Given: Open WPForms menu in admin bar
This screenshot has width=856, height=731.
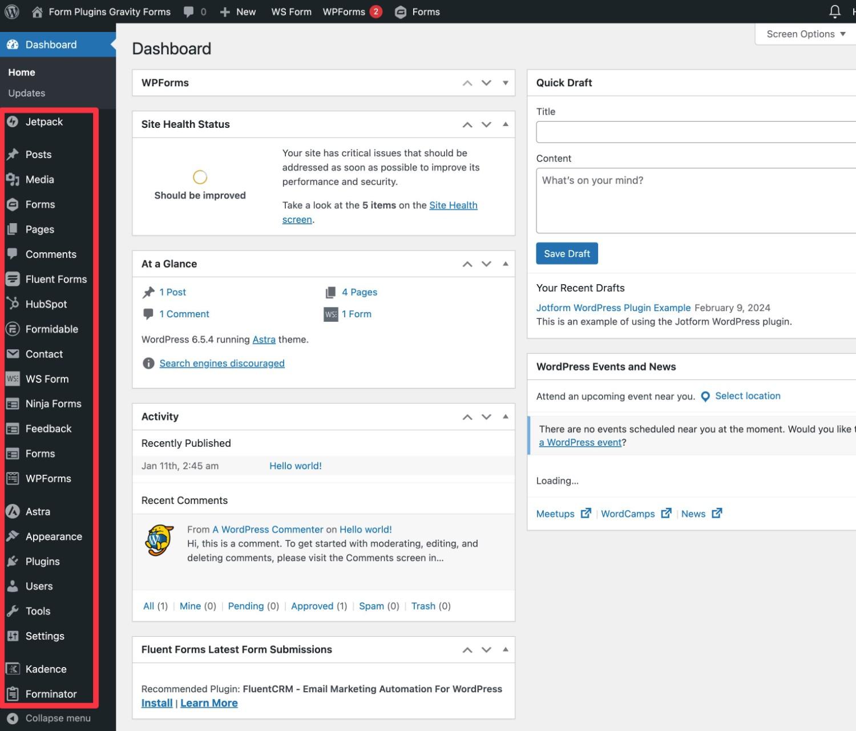Looking at the screenshot, I should tap(352, 11).
